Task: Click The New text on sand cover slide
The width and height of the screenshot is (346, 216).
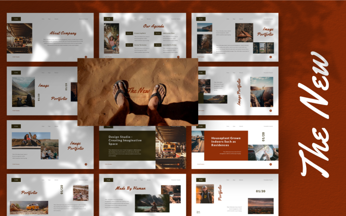Action: click(x=138, y=91)
